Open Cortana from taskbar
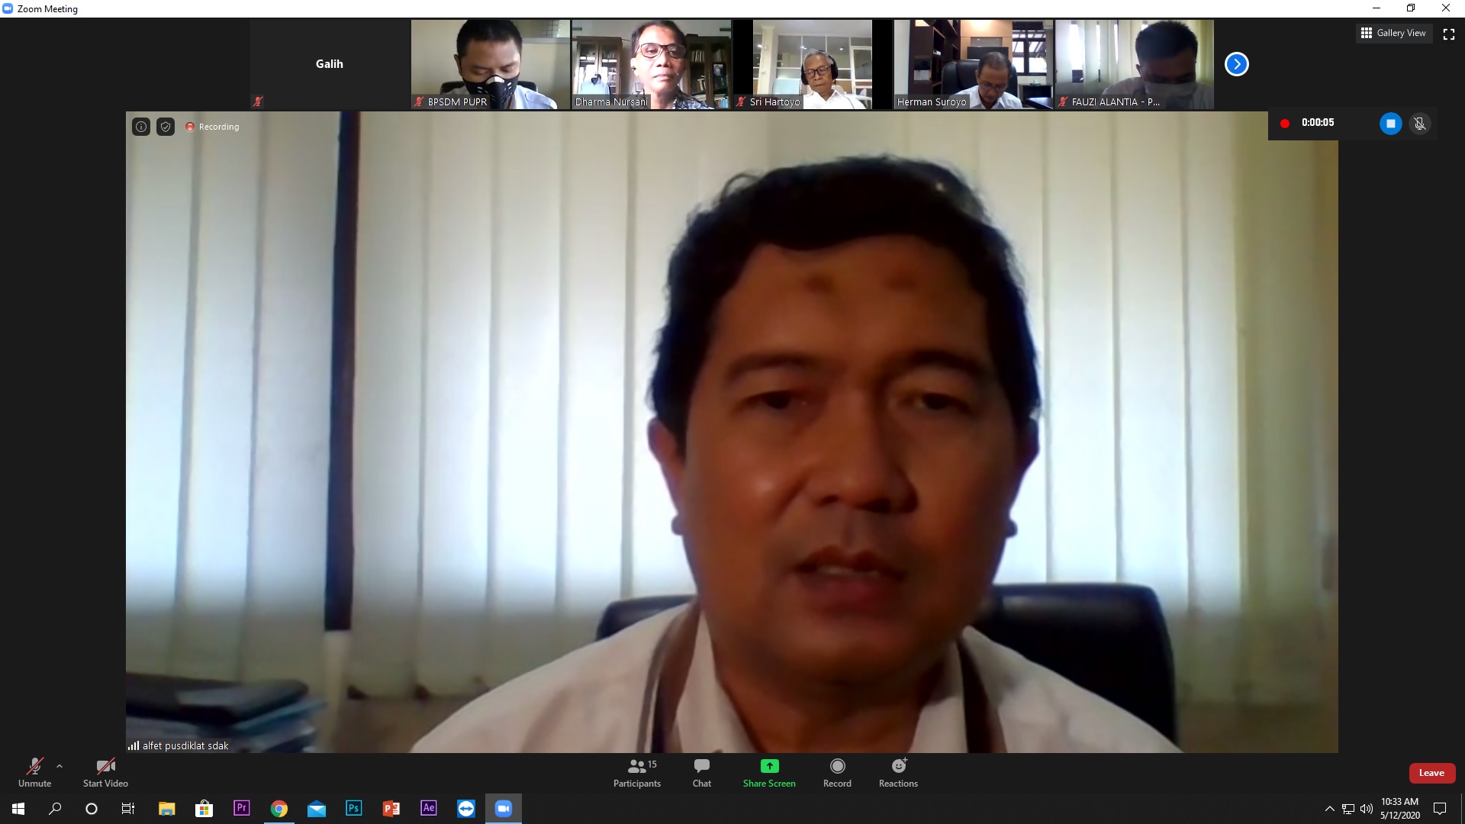Image resolution: width=1465 pixels, height=824 pixels. tap(92, 808)
